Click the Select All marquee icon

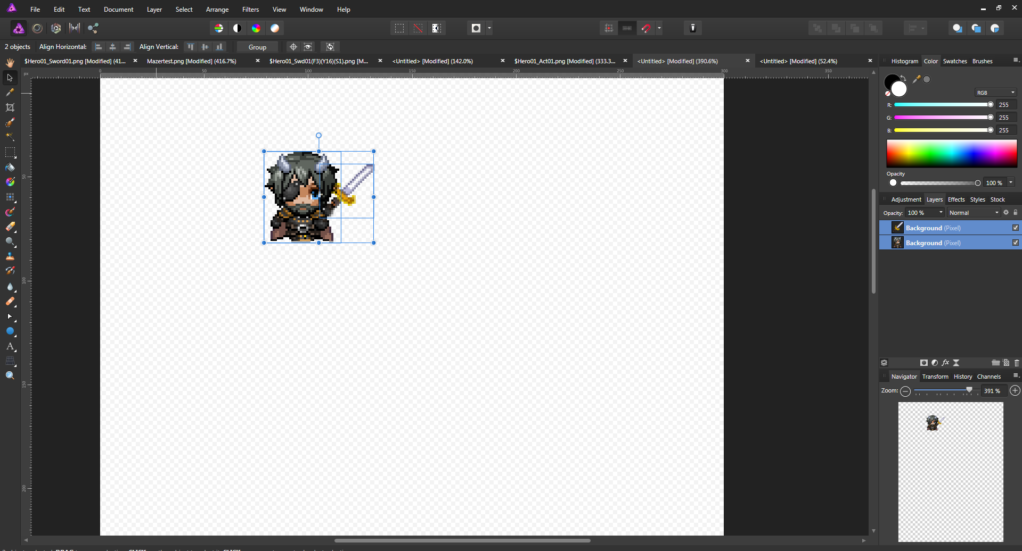(x=399, y=28)
